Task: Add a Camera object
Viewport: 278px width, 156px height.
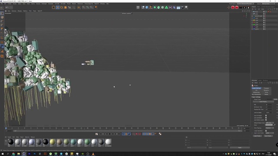Action: [182, 7]
